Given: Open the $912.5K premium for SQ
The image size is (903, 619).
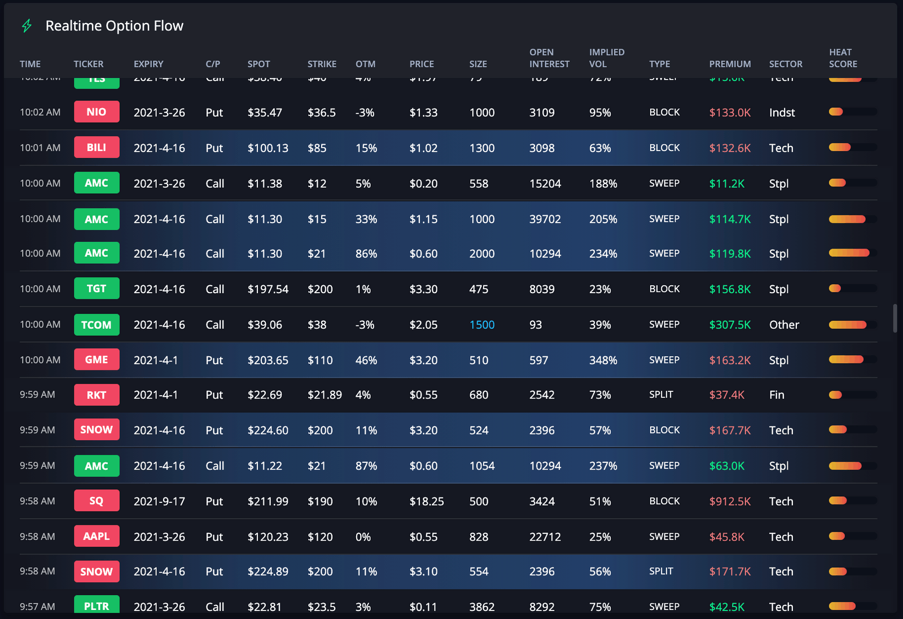Looking at the screenshot, I should [x=730, y=501].
